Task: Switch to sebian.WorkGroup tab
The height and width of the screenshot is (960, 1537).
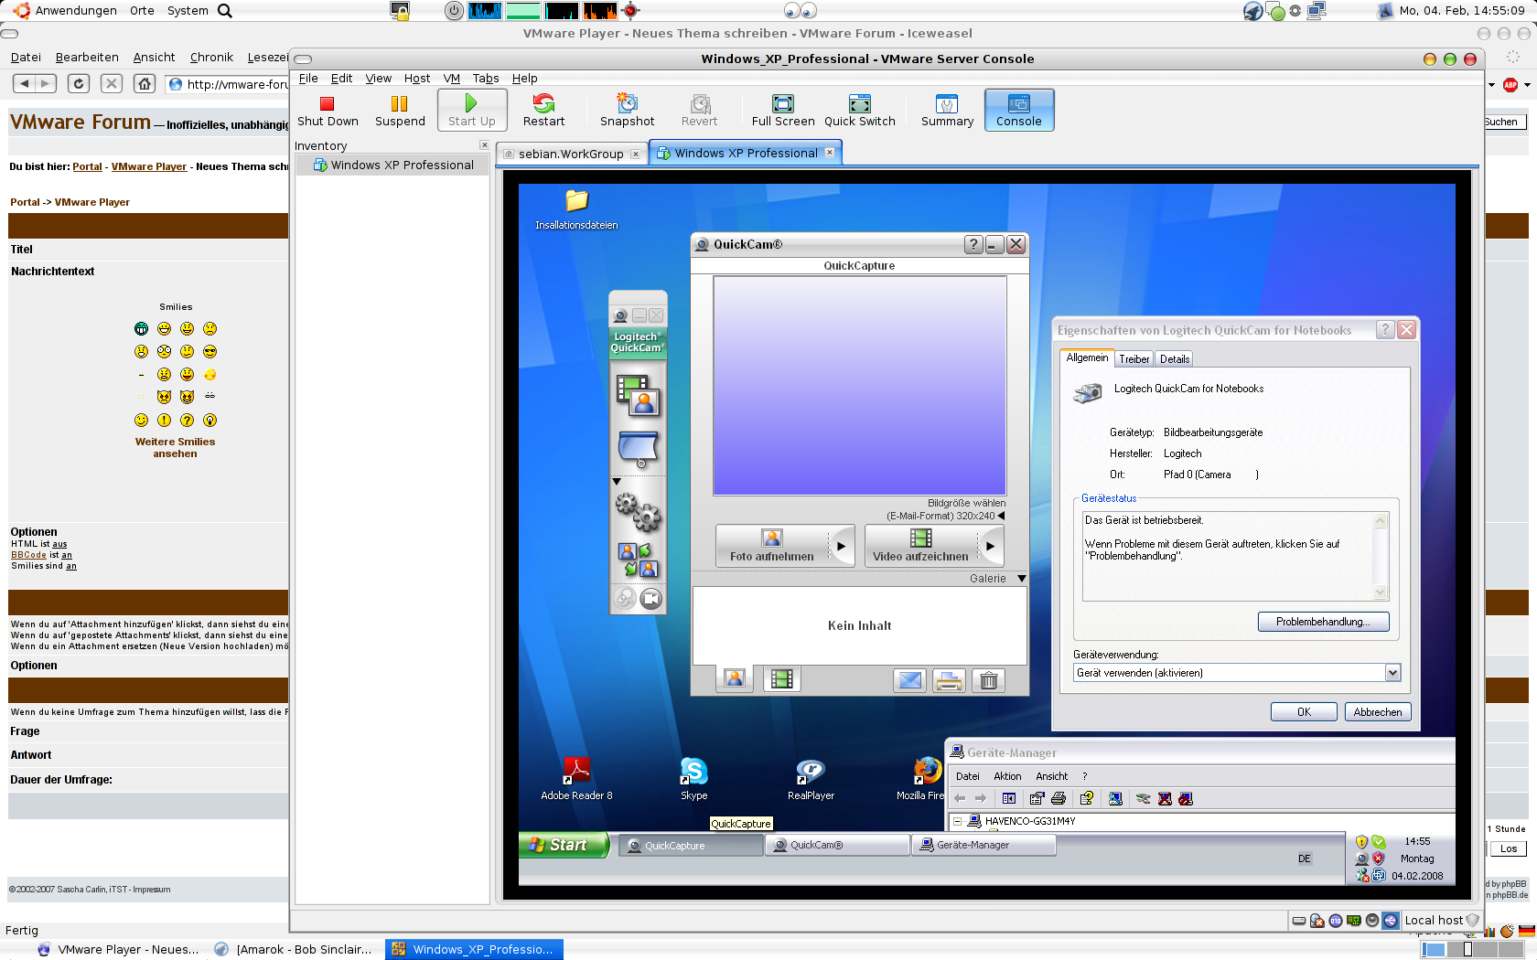Action: 571,154
